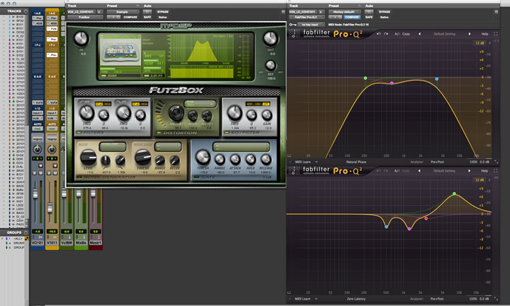Open the Gate mode selector display
The image size is (510, 306).
pyautogui.click(x=241, y=147)
